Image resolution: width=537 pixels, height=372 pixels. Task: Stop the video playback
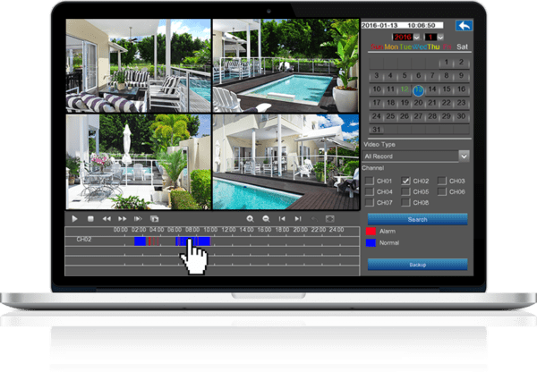coord(89,218)
